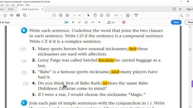The height and width of the screenshot is (108, 193).
Task: Open the Edit menu
Action: [2, 5]
